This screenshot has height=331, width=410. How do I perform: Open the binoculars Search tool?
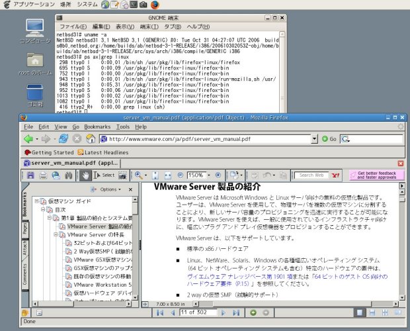[69, 175]
